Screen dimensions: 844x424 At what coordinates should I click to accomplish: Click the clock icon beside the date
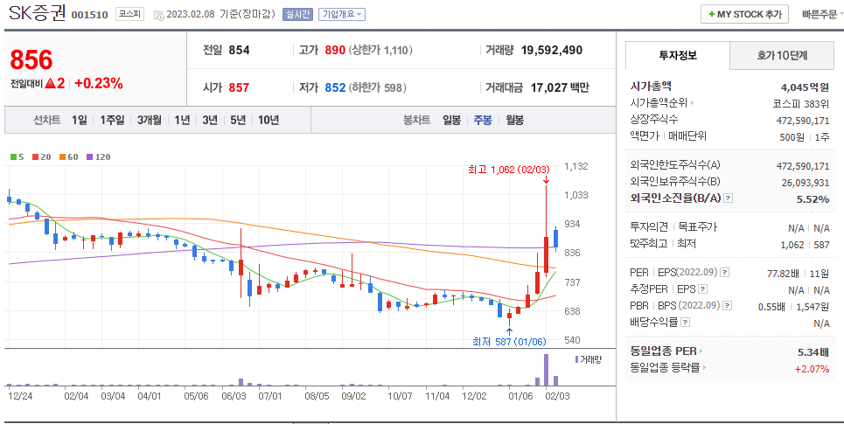[159, 15]
